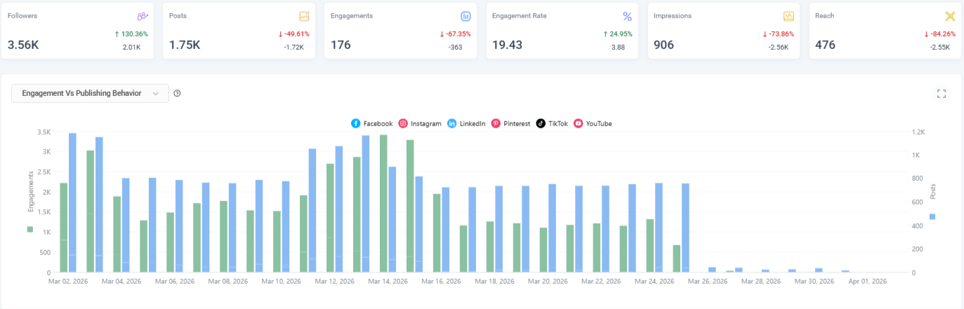Click the Mar 14, 2026 axis label
Image resolution: width=964 pixels, height=309 pixels.
pyautogui.click(x=388, y=281)
